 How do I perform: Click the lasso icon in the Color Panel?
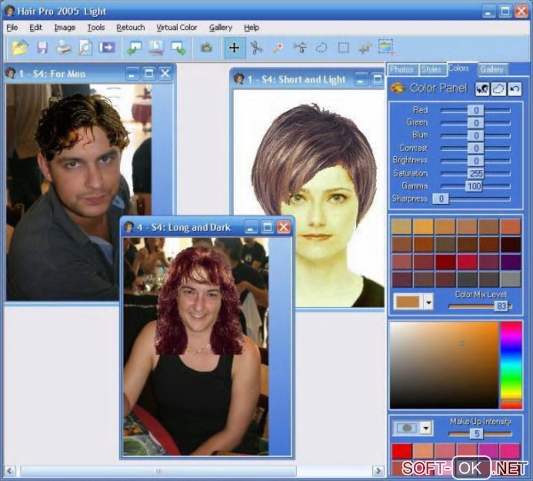499,89
